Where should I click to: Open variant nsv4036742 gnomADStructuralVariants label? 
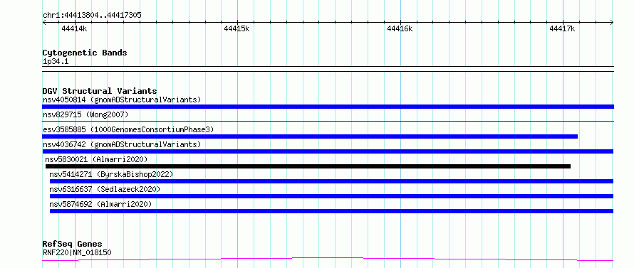point(122,144)
